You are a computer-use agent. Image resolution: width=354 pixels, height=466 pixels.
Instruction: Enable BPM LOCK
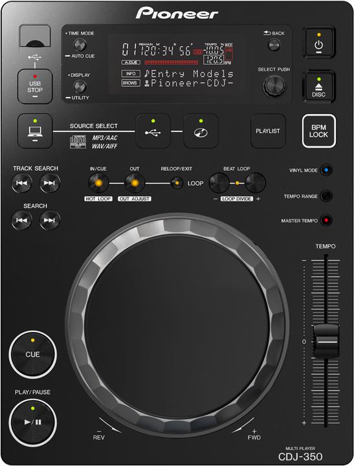(318, 131)
